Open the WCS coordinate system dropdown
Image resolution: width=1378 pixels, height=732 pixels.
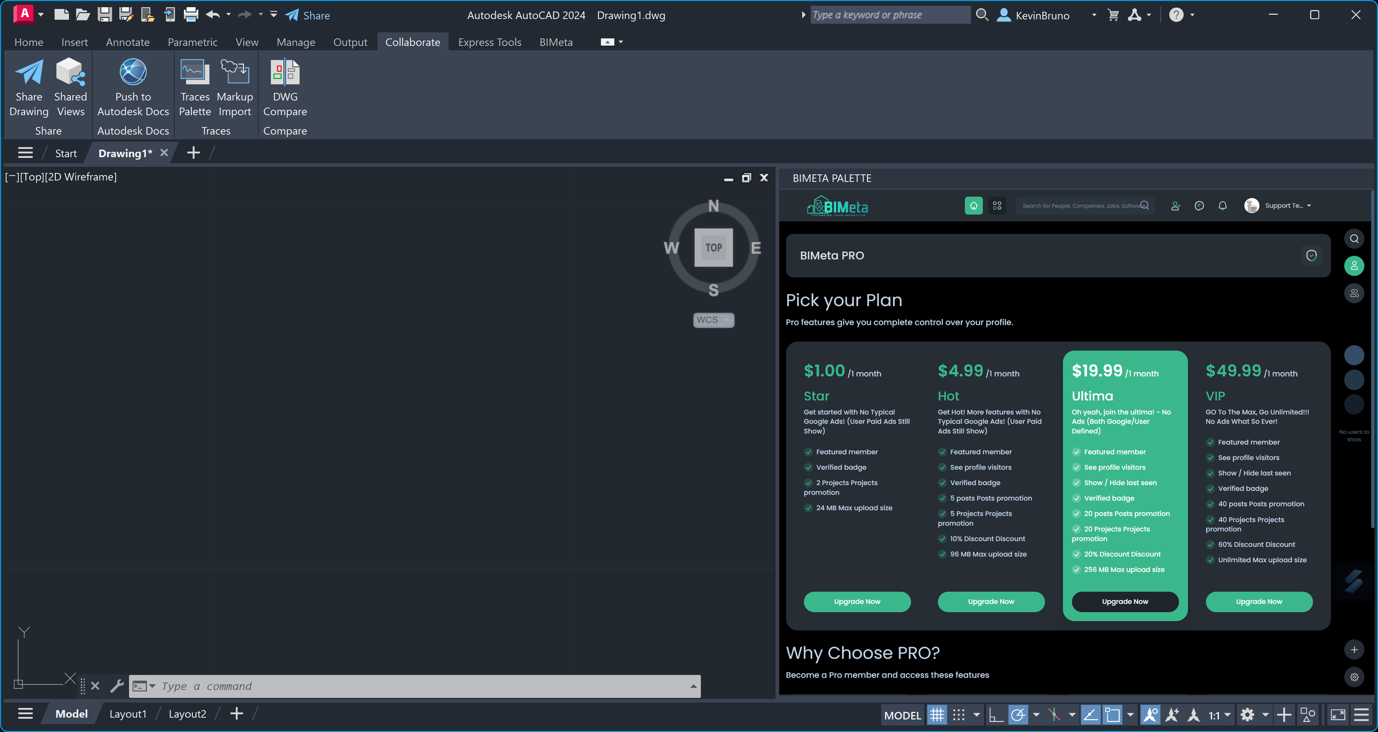(713, 320)
